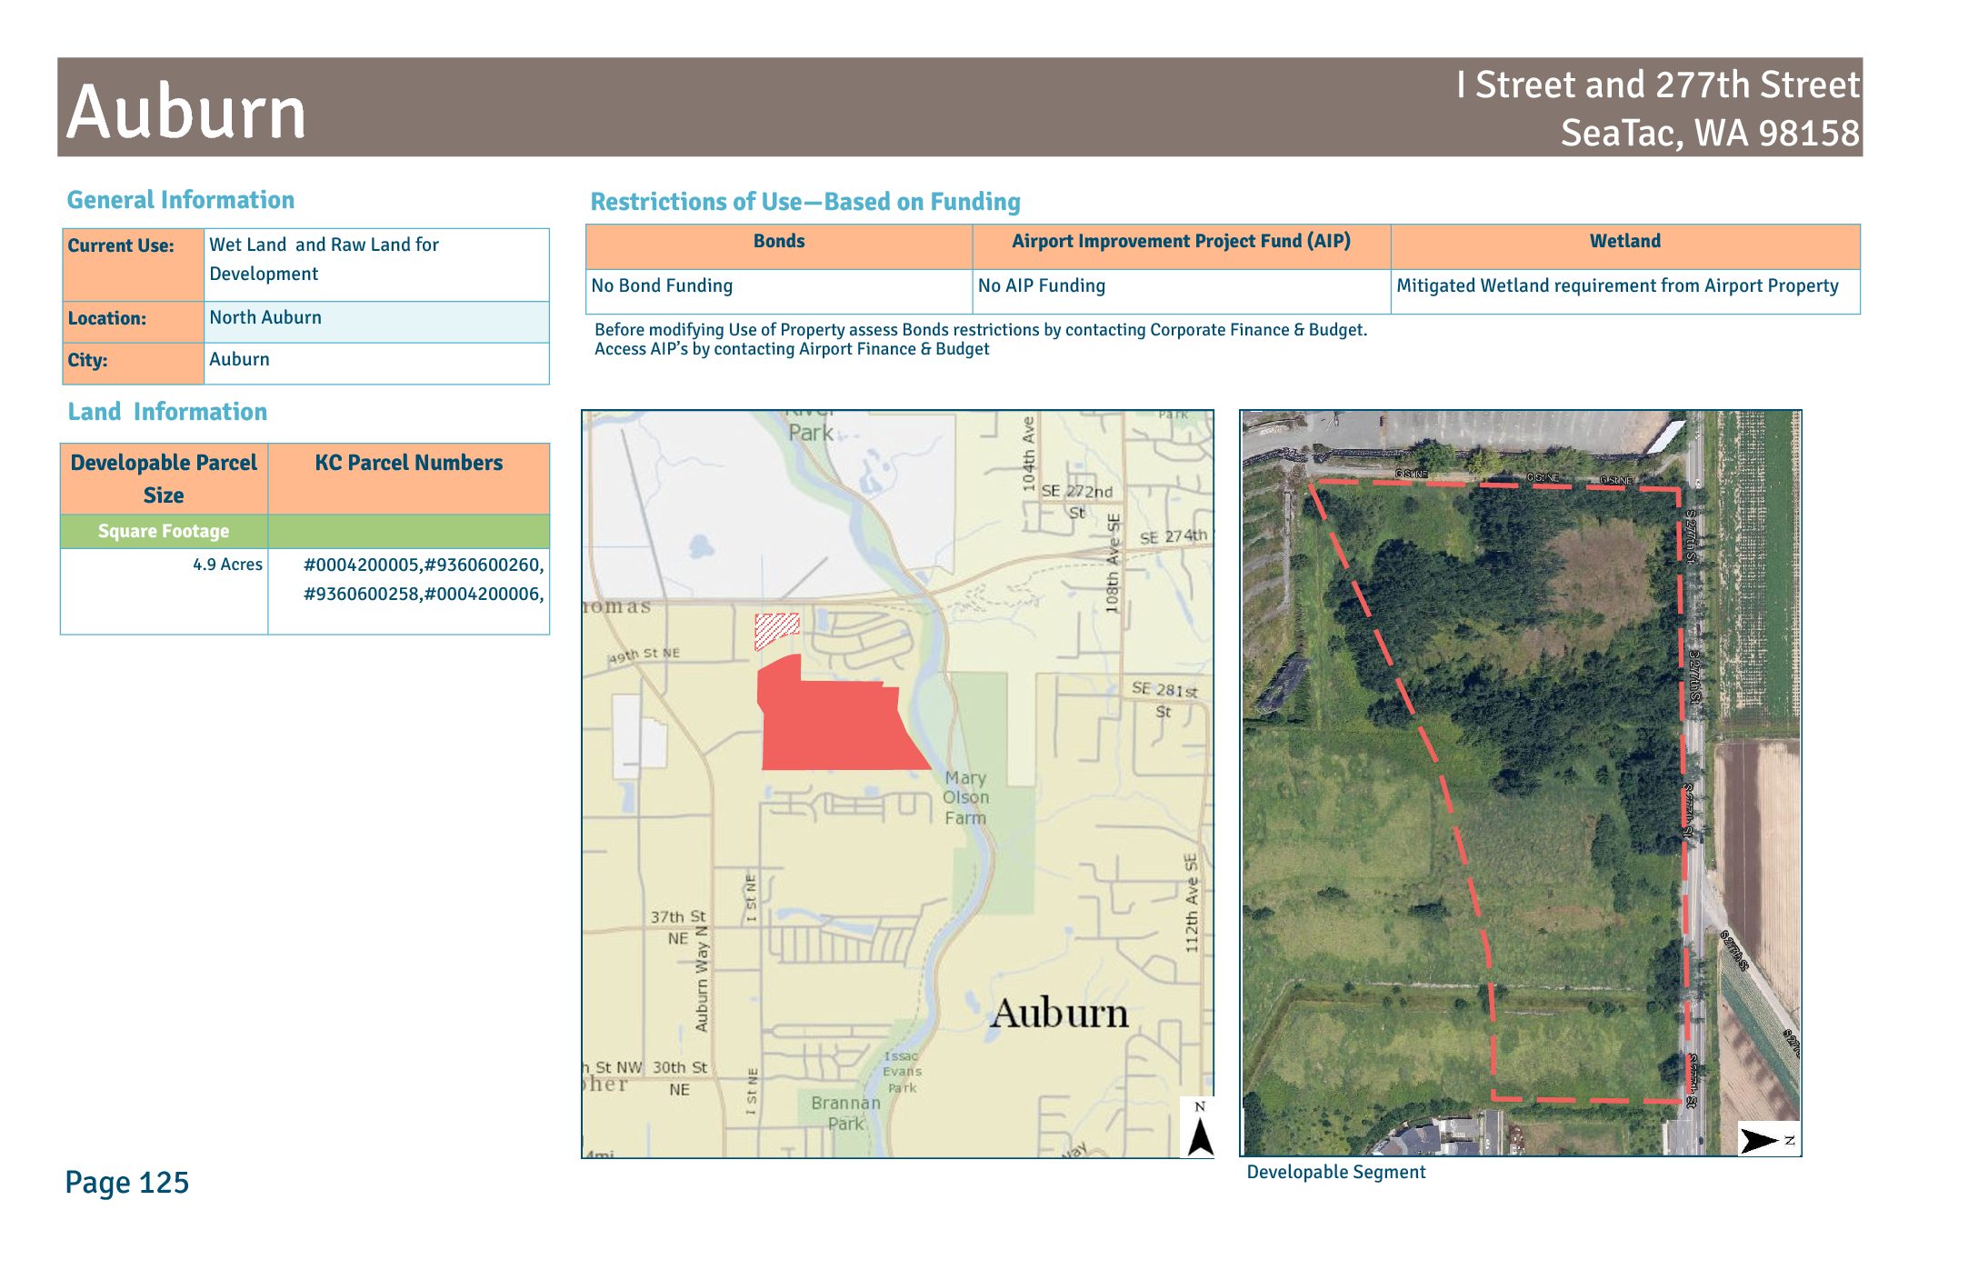1978x1280 pixels.
Task: Click the hatched red parcel on map
Action: [x=776, y=629]
